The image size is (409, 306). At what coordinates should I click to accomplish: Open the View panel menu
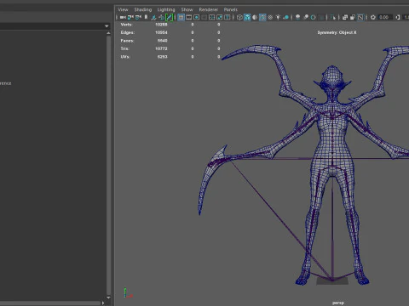tap(123, 9)
